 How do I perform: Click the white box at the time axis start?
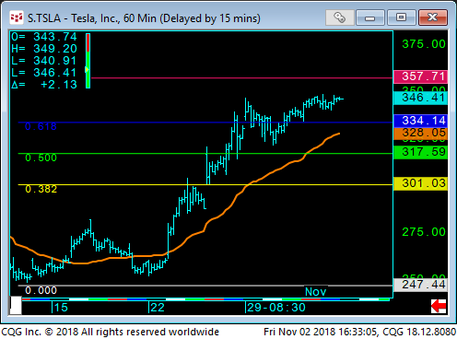(x=16, y=305)
